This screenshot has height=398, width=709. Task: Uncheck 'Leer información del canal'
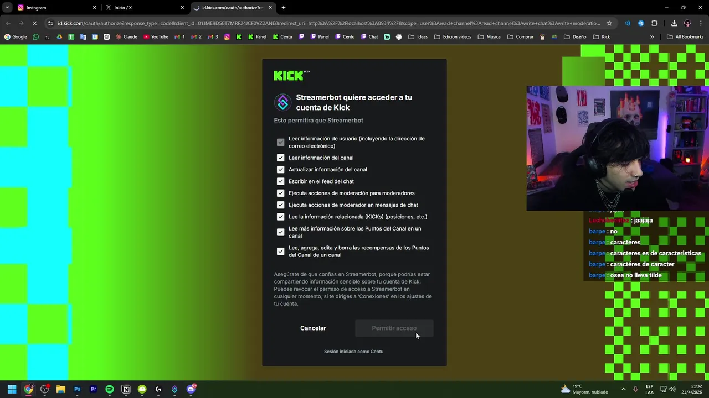coord(280,158)
